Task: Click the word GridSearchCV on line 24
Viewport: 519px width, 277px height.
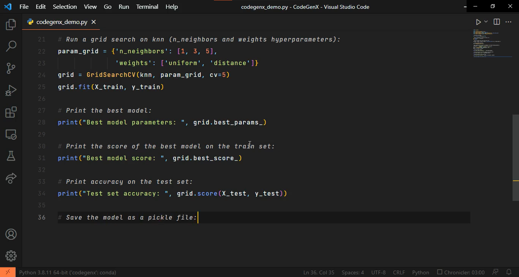Action: click(111, 75)
